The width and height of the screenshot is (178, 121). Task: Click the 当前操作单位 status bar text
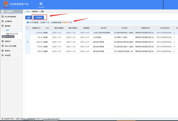point(9,119)
